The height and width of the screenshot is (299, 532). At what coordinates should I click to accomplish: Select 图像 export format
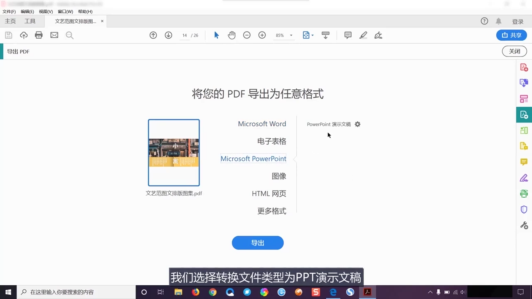[279, 176]
